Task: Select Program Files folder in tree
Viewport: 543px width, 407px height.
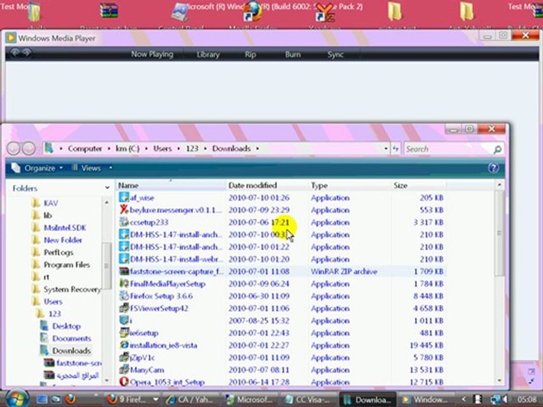Action: coord(67,265)
